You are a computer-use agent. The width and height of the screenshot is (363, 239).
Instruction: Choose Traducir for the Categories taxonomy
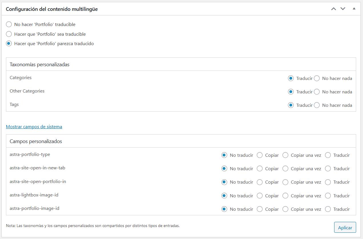click(x=291, y=78)
